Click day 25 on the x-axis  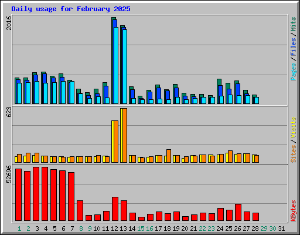(x=229, y=229)
